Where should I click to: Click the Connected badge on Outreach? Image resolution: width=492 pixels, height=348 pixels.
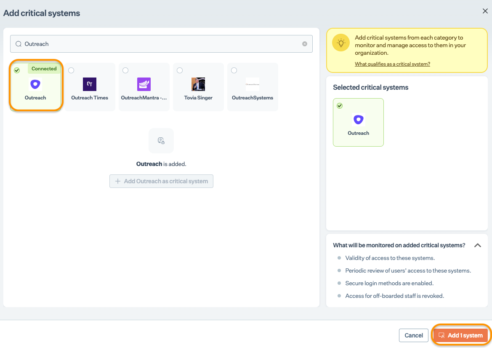click(44, 69)
